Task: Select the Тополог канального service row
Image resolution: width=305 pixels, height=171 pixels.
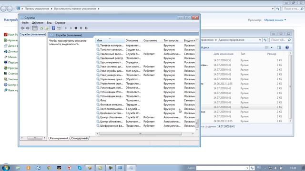Action: tap(145, 49)
